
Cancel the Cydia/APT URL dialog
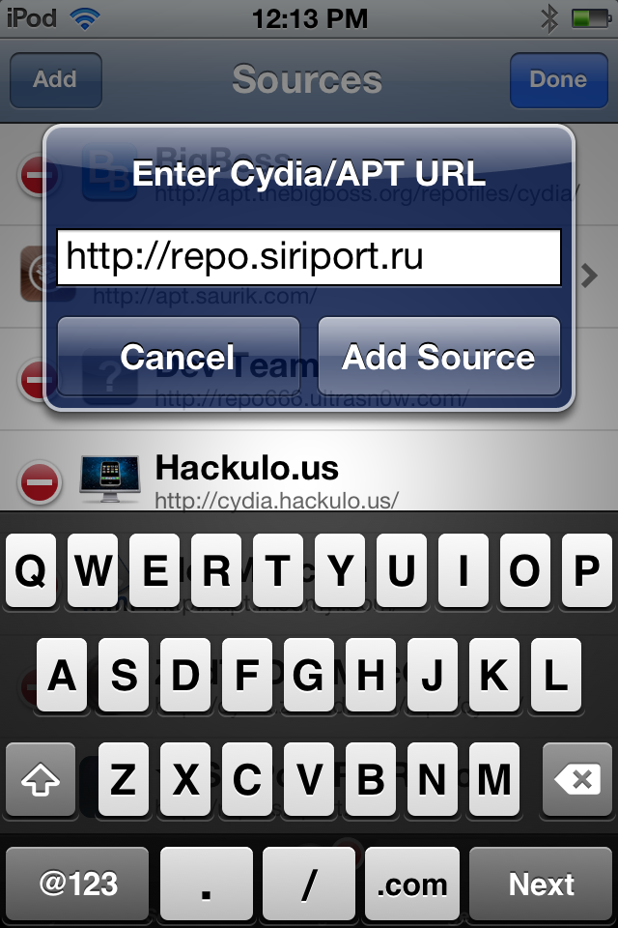point(178,357)
